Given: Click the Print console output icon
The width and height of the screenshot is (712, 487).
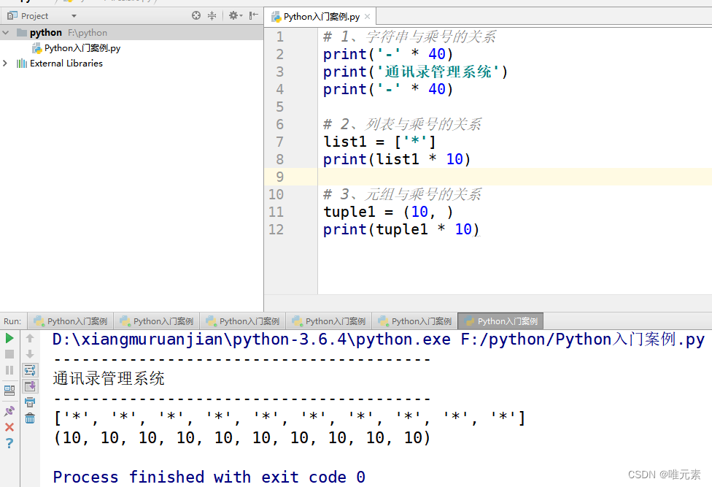Looking at the screenshot, I should (x=29, y=403).
